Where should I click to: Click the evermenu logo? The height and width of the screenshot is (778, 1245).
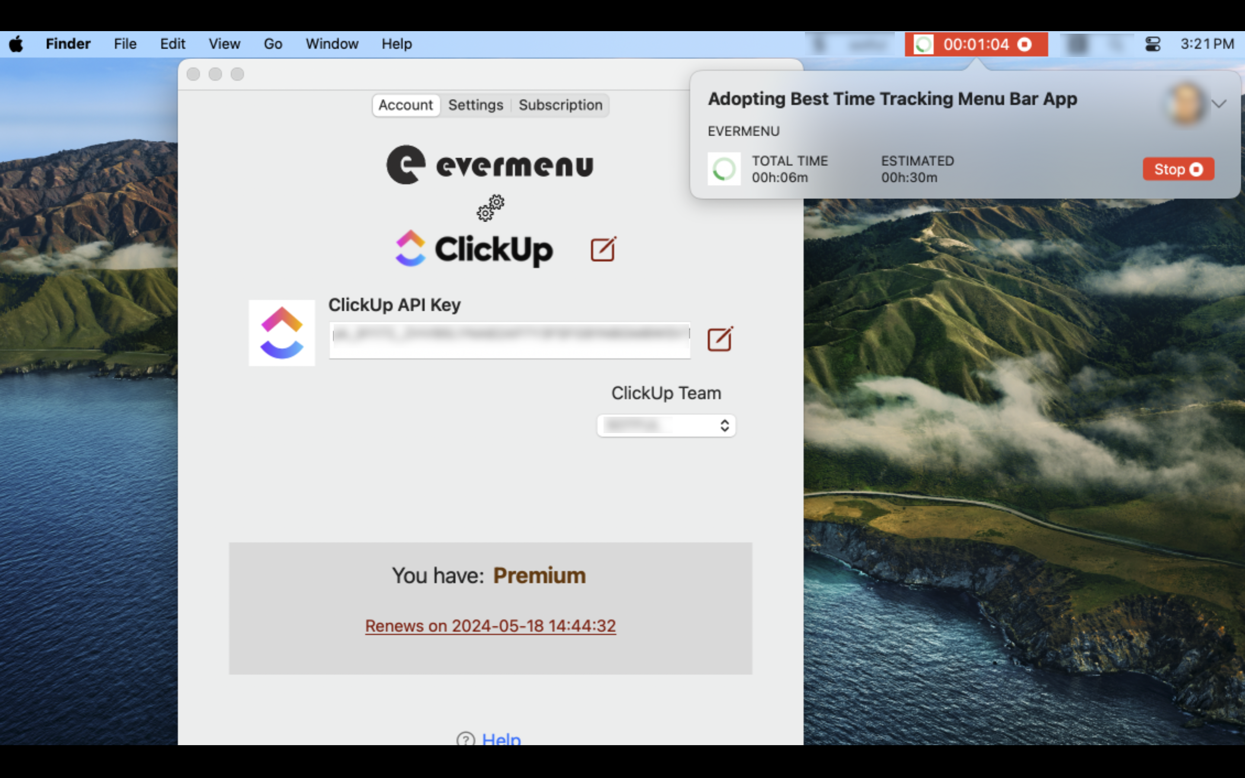pyautogui.click(x=489, y=165)
